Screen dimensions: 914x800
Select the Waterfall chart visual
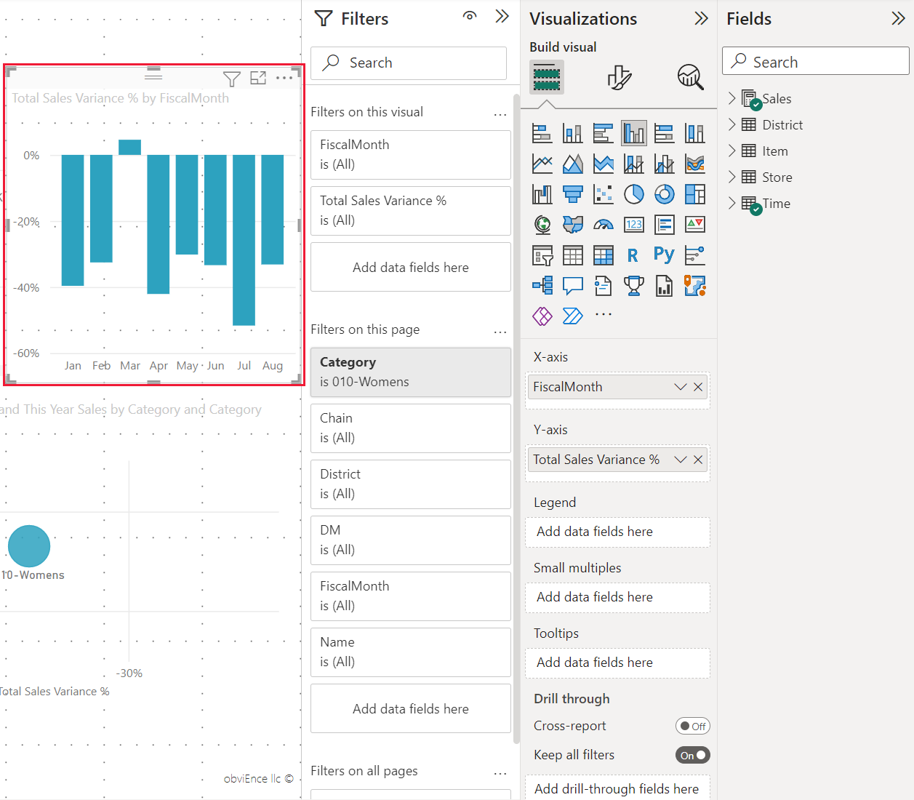542,194
